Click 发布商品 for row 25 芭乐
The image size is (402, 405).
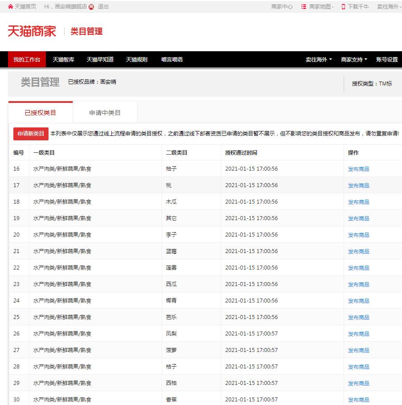pyautogui.click(x=359, y=317)
